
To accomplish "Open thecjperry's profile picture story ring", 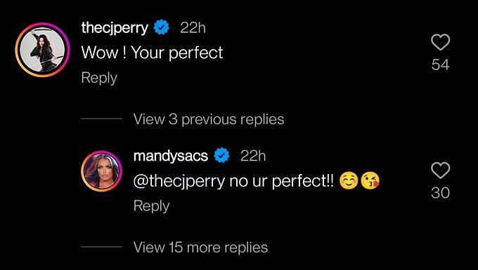I will tap(42, 50).
